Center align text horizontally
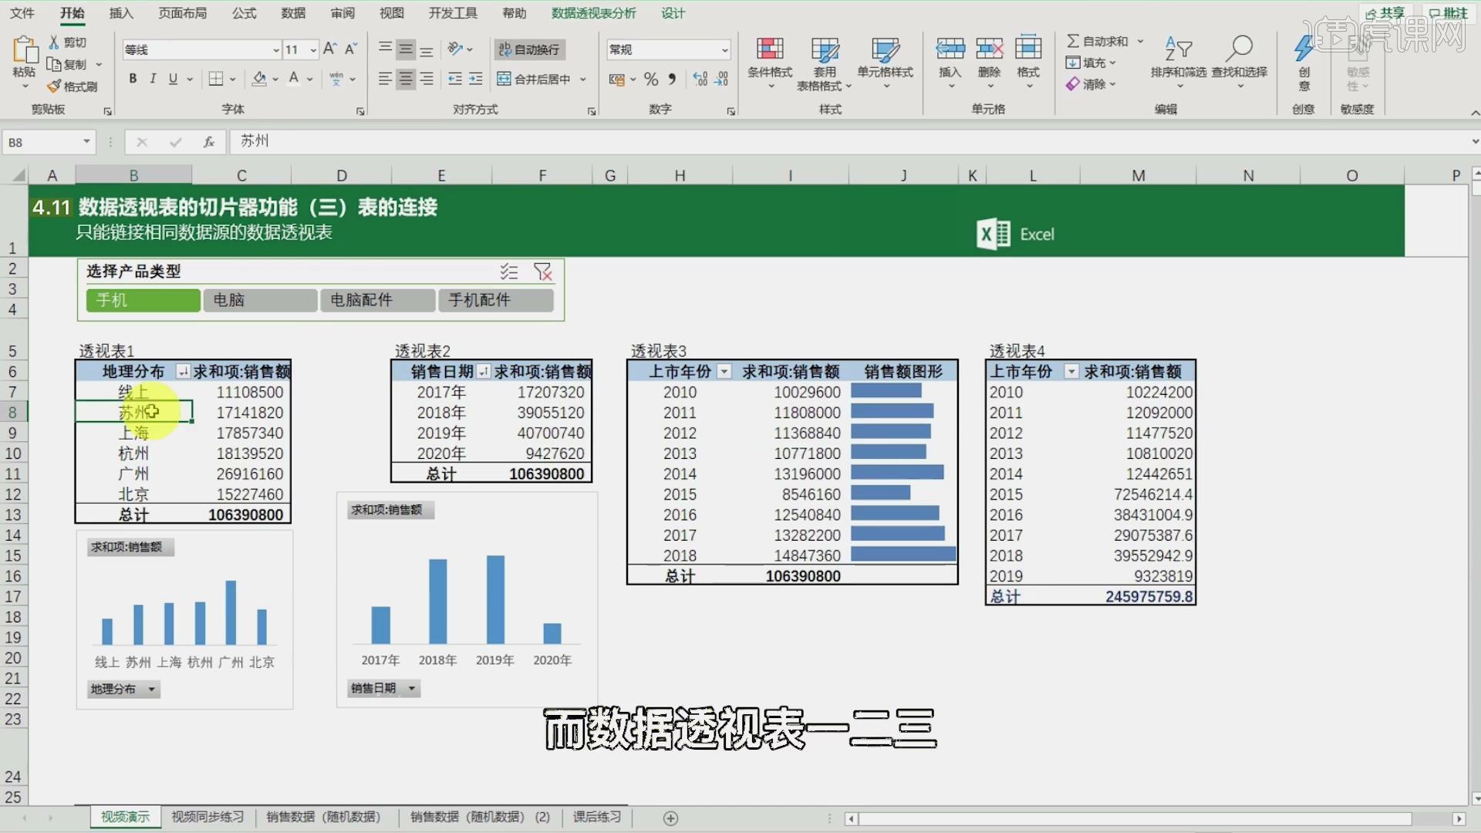Image resolution: width=1481 pixels, height=833 pixels. [406, 79]
